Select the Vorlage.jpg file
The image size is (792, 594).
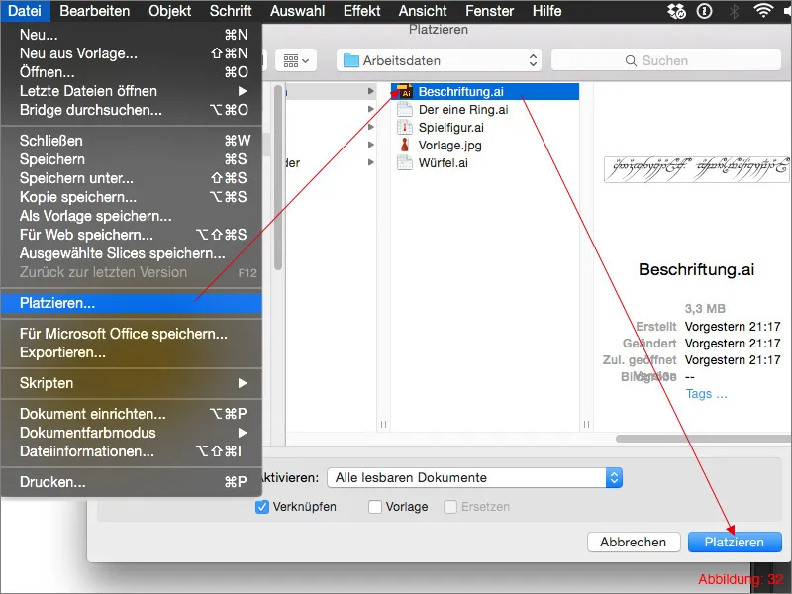(x=485, y=145)
